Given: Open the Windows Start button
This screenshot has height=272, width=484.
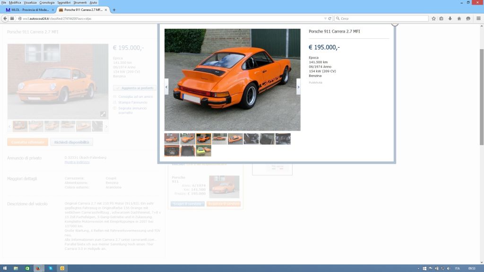Looking at the screenshot, I should point(5,268).
